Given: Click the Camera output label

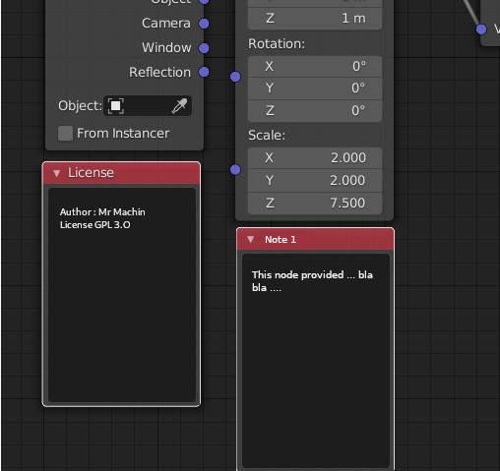Looking at the screenshot, I should pos(166,24).
